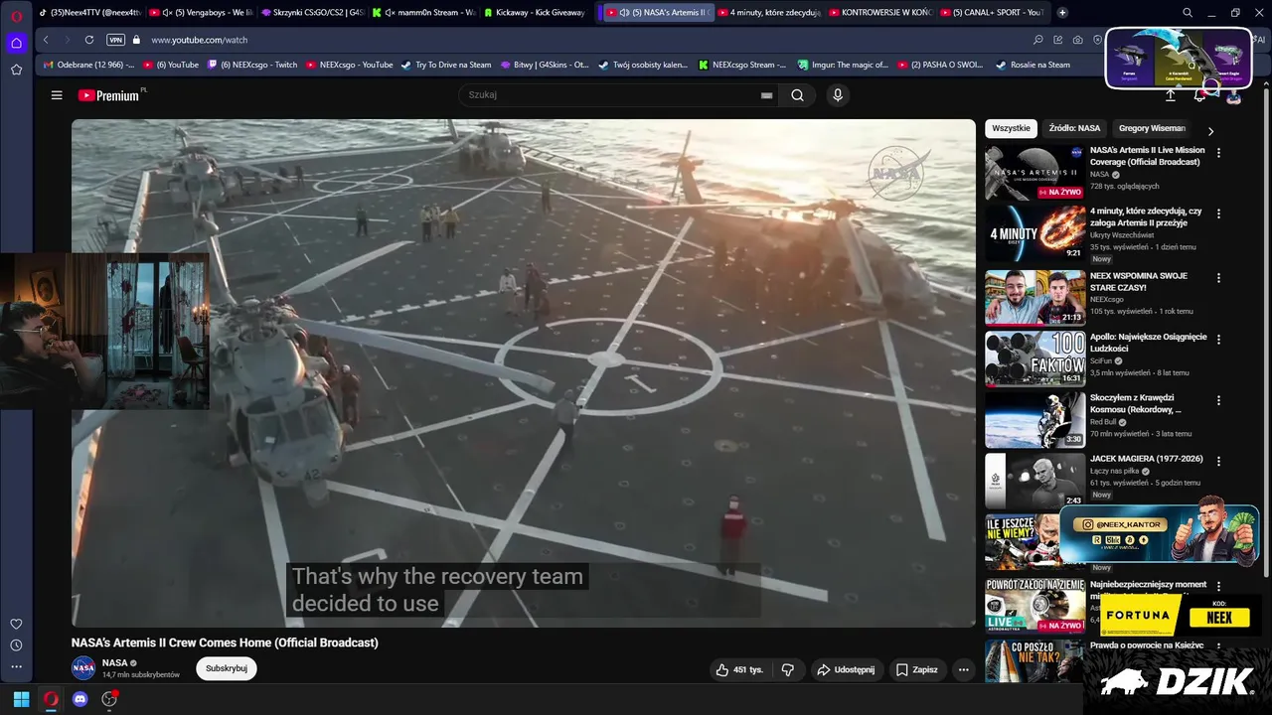The width and height of the screenshot is (1272, 715).
Task: Start voice search with microphone icon
Action: [838, 95]
